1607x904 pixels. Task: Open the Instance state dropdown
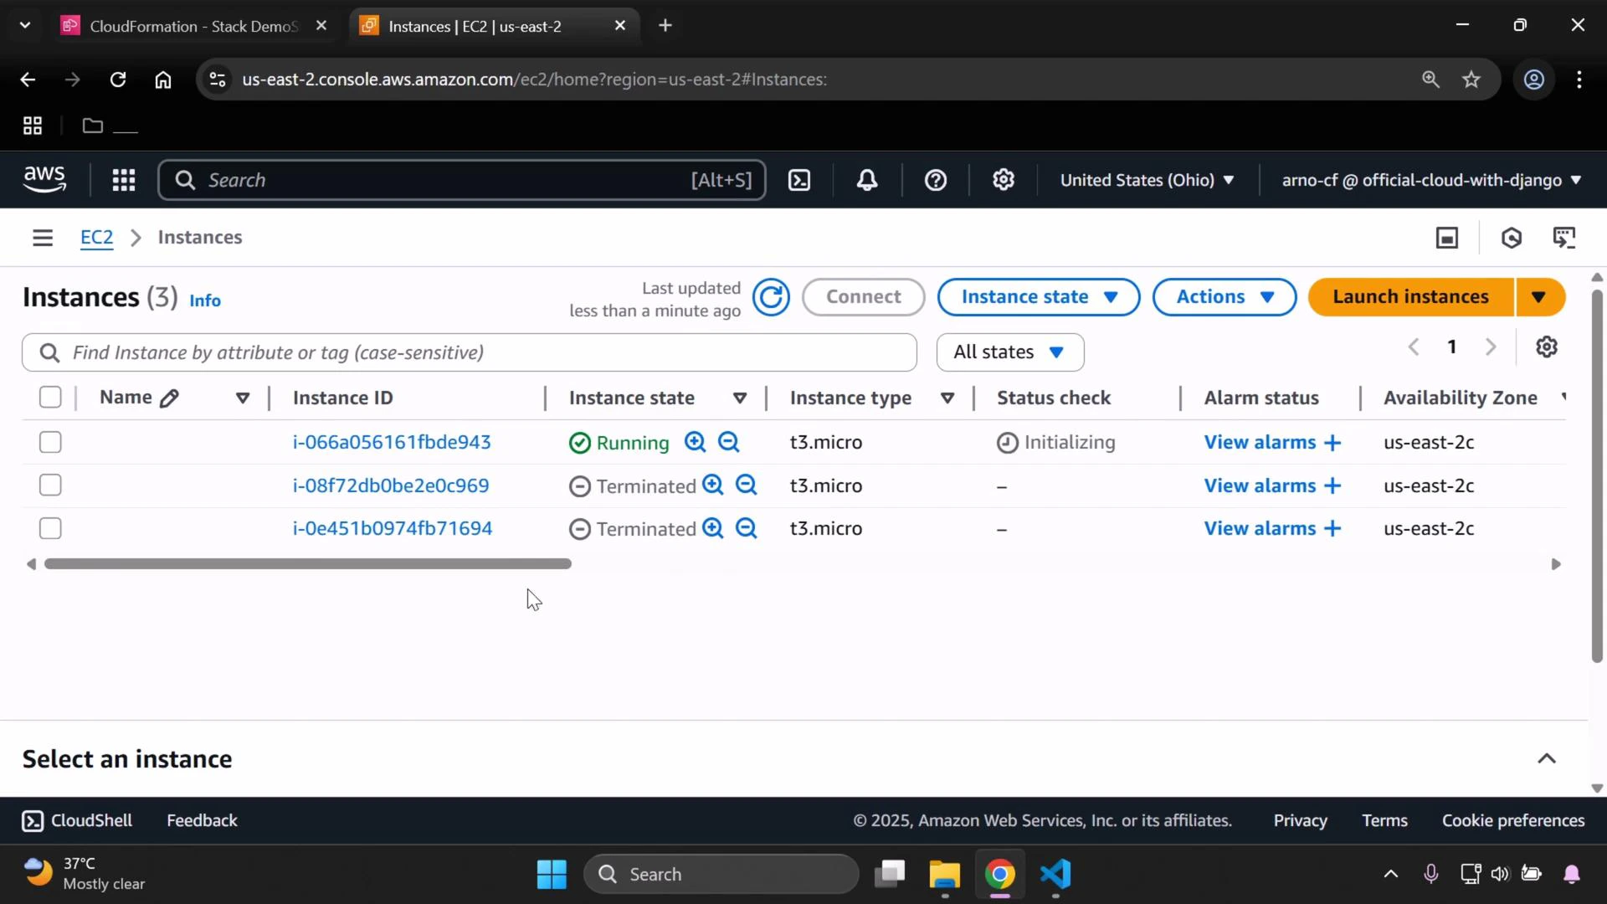[1038, 296]
